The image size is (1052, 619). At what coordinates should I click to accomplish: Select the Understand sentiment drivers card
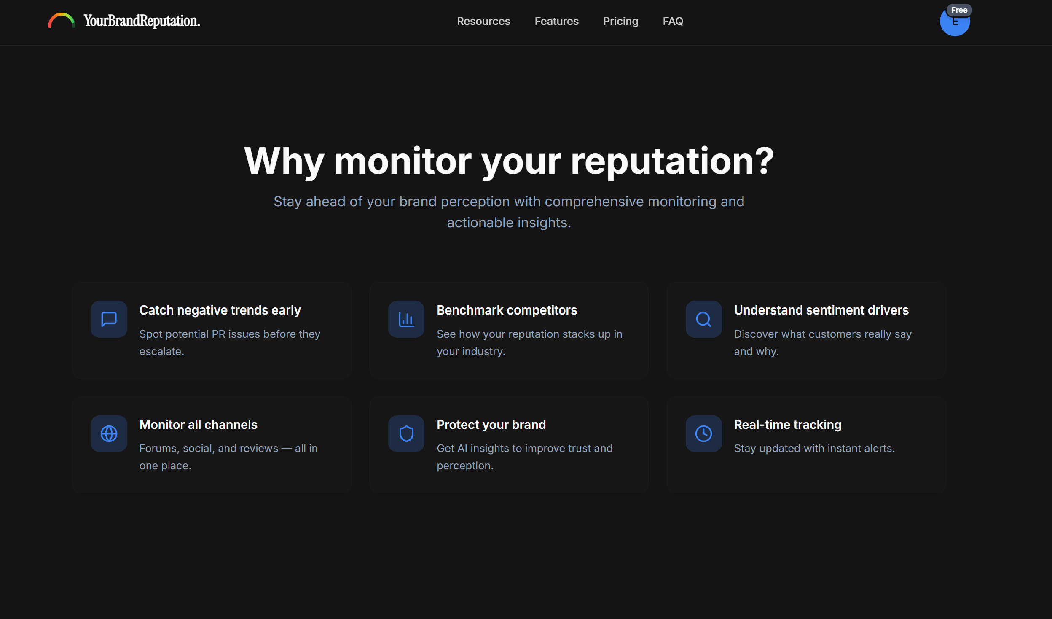[x=806, y=330]
